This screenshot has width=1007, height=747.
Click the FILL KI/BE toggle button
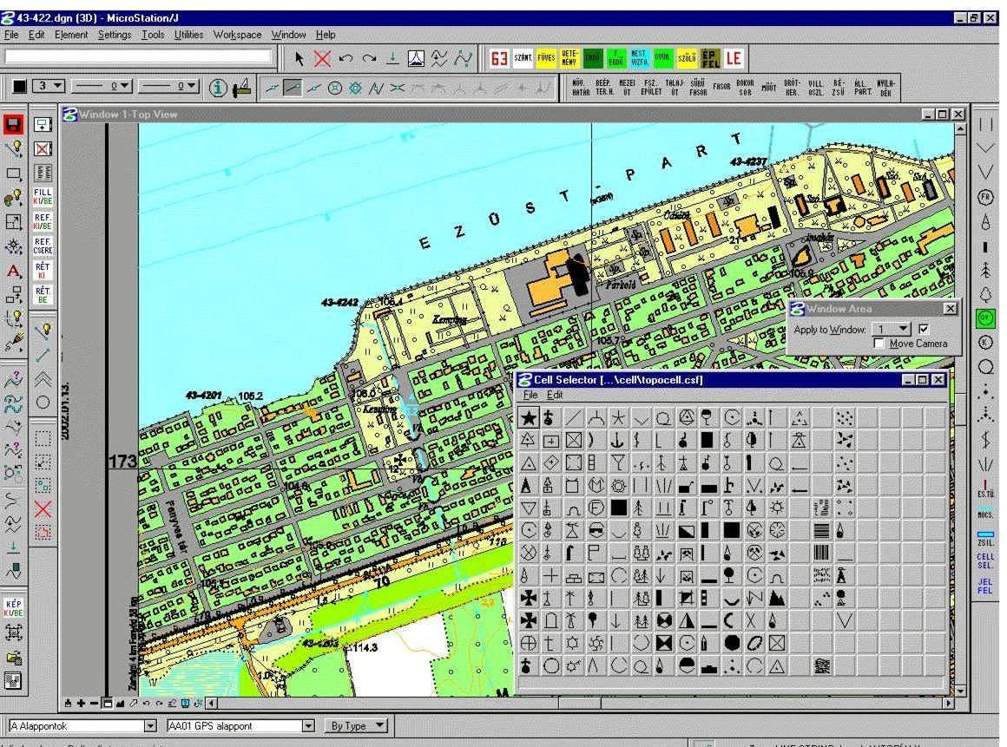coord(43,196)
